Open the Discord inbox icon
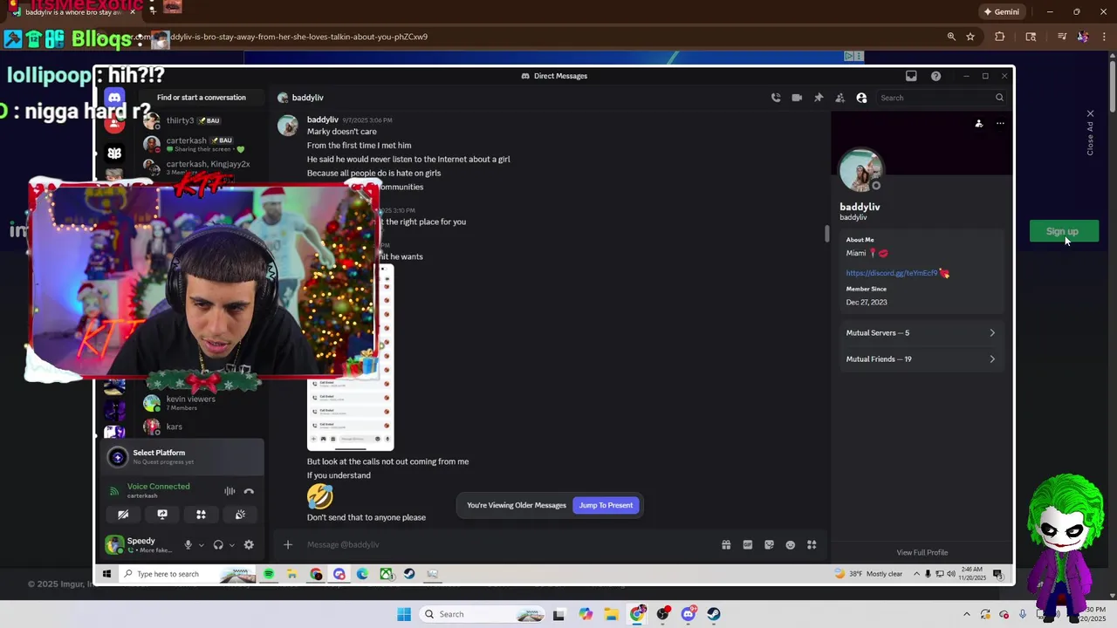 (911, 76)
